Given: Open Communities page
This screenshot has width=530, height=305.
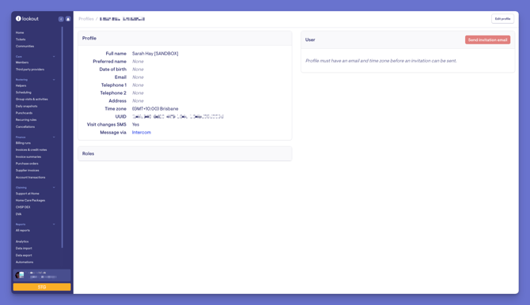Looking at the screenshot, I should [25, 47].
